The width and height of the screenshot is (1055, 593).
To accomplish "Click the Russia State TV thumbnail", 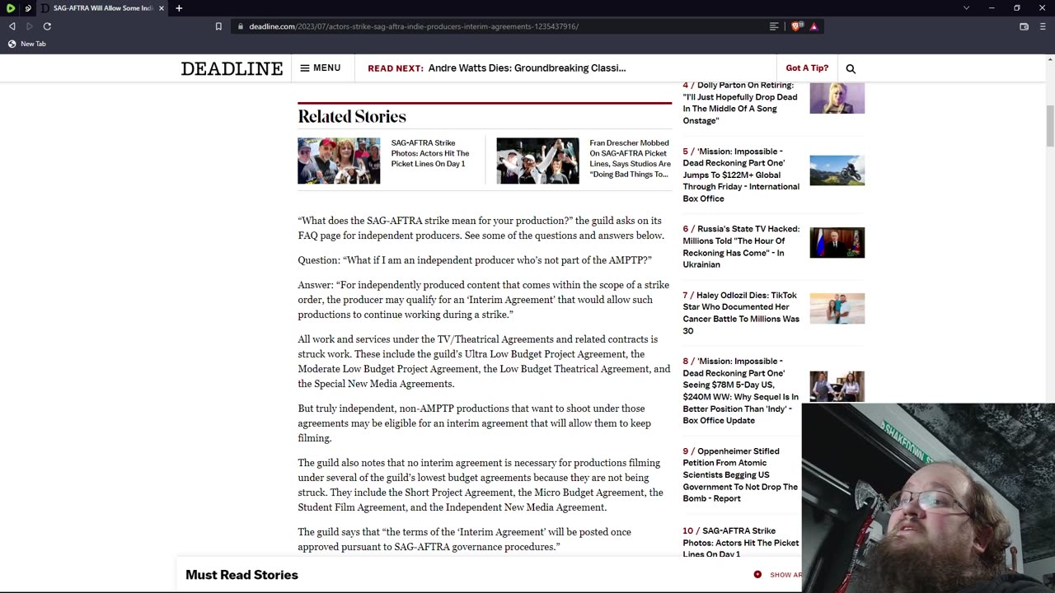I will (x=837, y=242).
